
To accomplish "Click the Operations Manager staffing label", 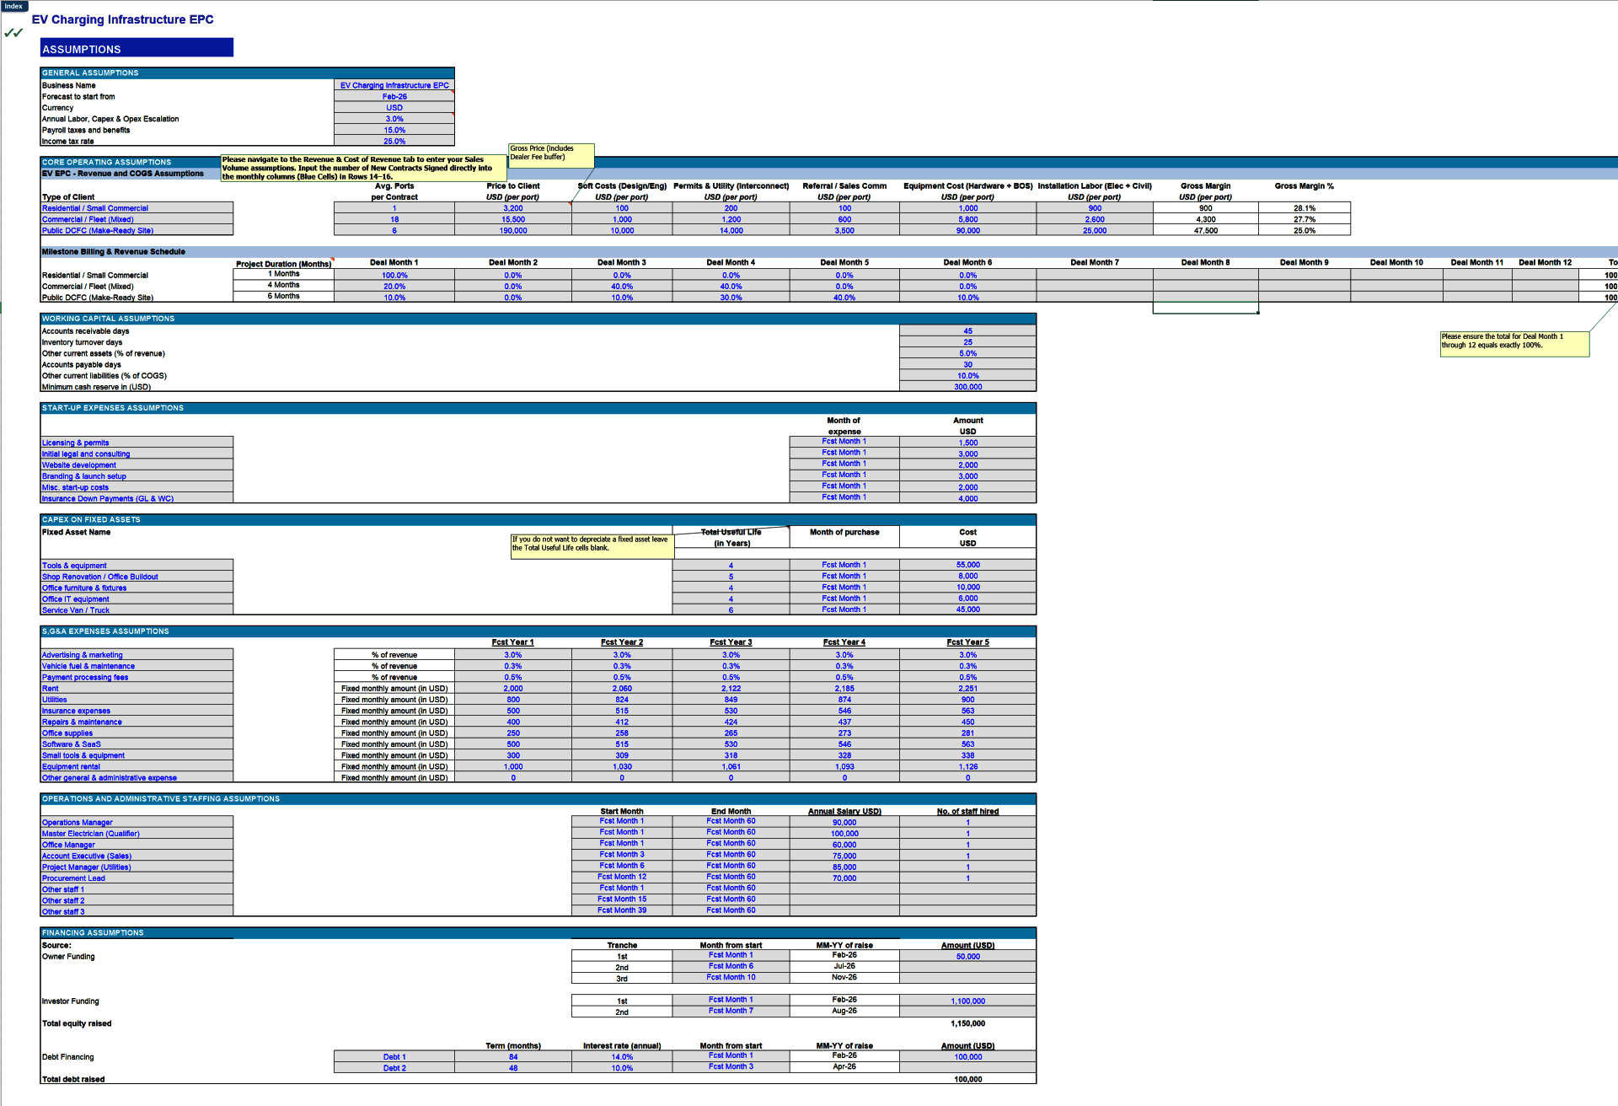I will click(77, 822).
